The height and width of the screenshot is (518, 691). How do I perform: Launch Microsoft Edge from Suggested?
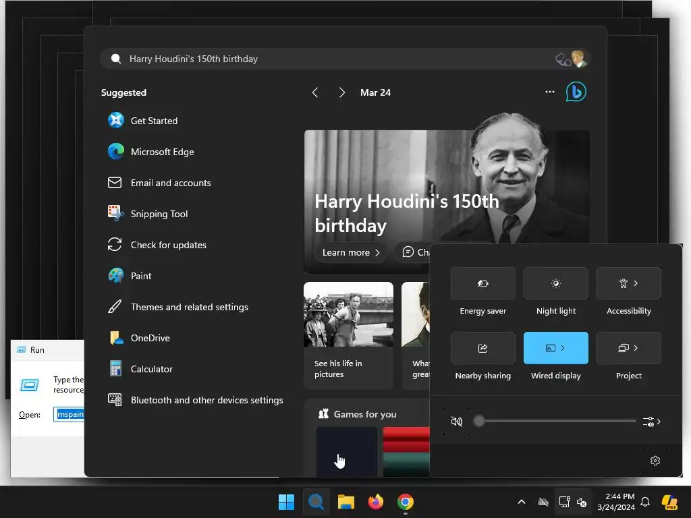tap(151, 152)
